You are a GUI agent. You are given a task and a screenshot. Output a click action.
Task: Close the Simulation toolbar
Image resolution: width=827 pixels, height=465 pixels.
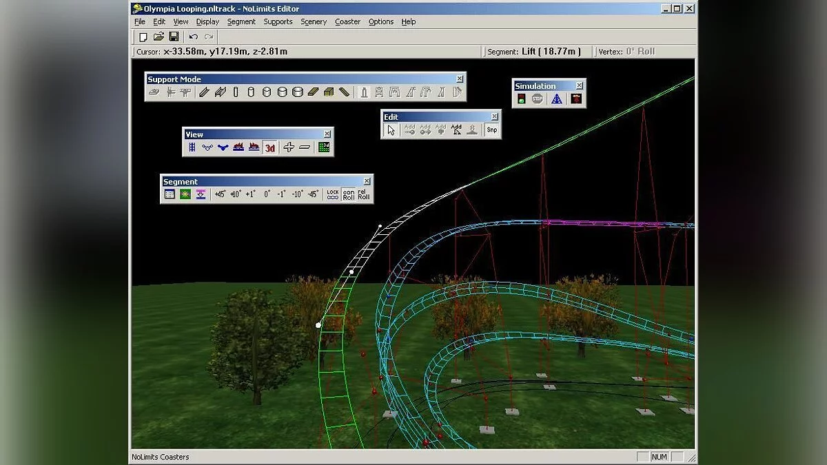click(579, 86)
